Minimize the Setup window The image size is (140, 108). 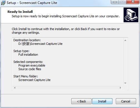(115, 2)
